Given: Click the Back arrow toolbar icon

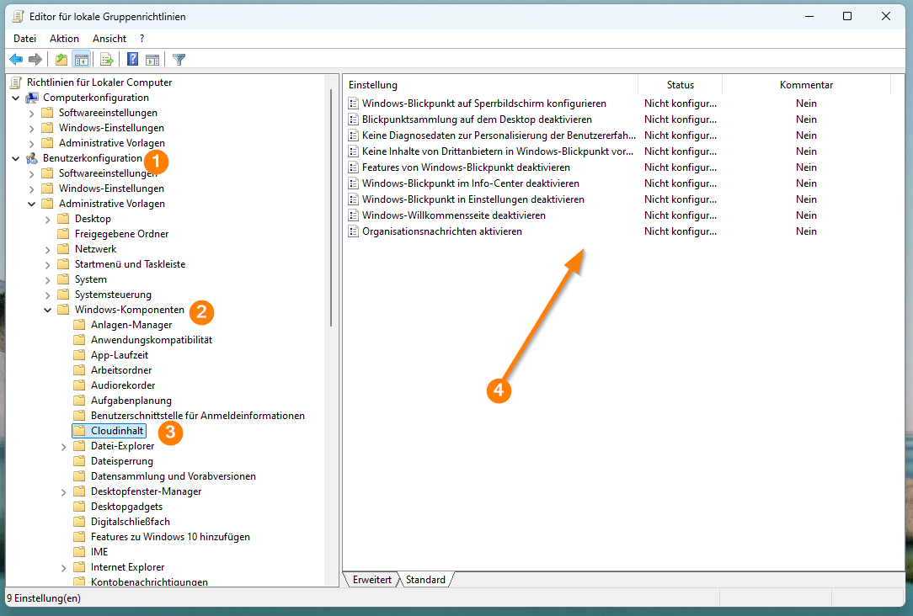Looking at the screenshot, I should click(16, 60).
